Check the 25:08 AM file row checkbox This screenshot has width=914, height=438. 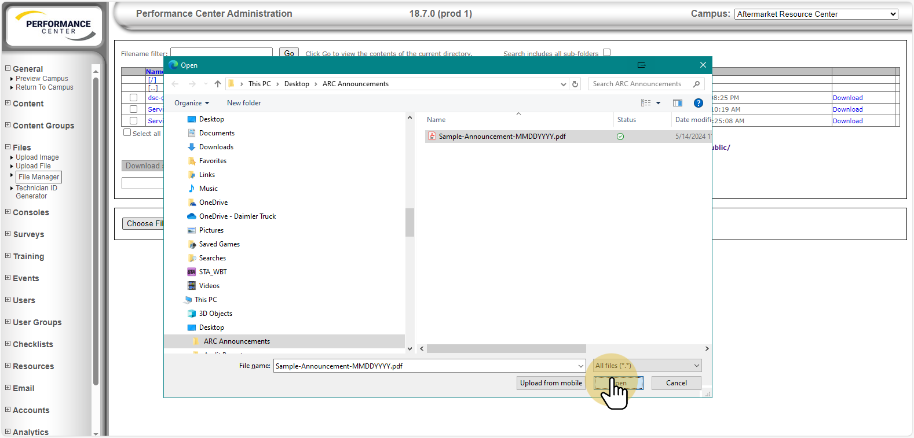point(133,121)
